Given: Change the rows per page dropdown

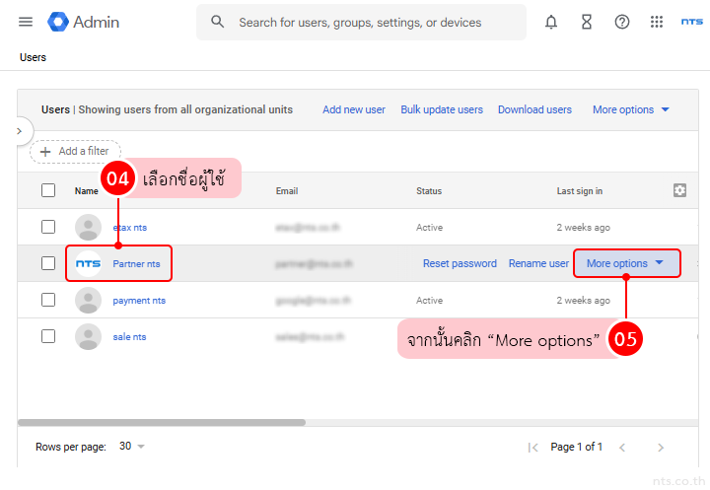Looking at the screenshot, I should (132, 447).
